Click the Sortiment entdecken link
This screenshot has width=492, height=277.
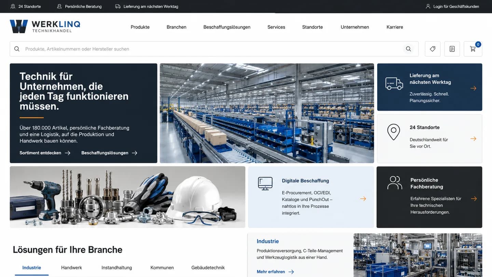tap(45, 153)
